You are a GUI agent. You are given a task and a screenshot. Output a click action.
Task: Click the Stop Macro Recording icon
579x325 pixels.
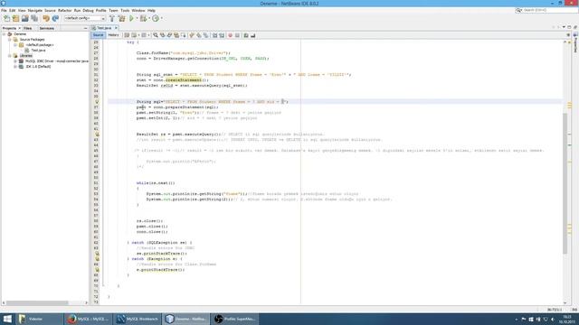point(237,35)
